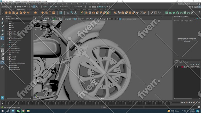The image size is (201, 113).
Task: Click the polygon Type (T) shelf icon
Action: click(x=50, y=13)
